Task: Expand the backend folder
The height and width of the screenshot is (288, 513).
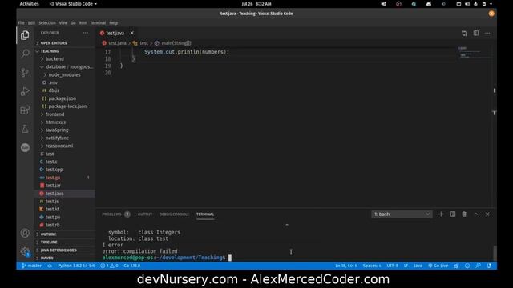Action: click(x=65, y=58)
